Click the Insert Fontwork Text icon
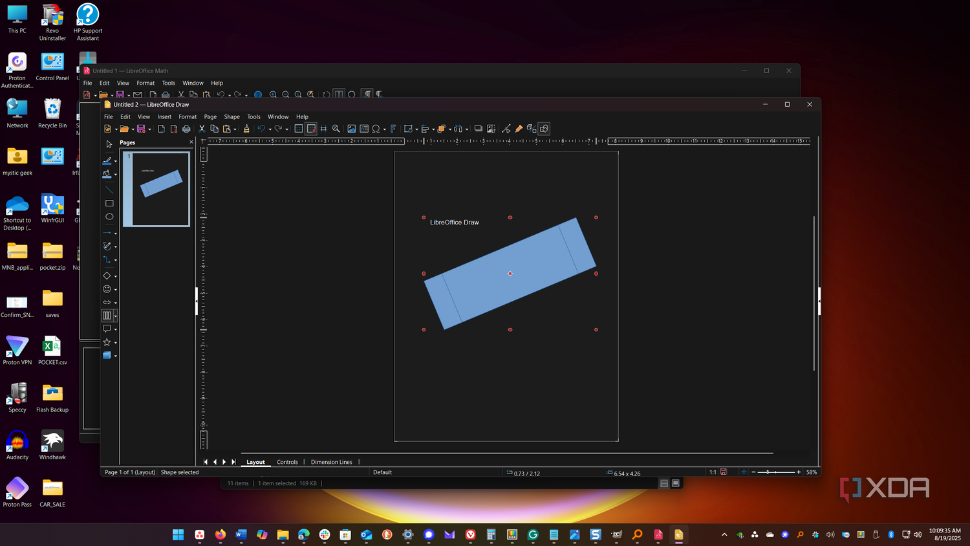 393,129
